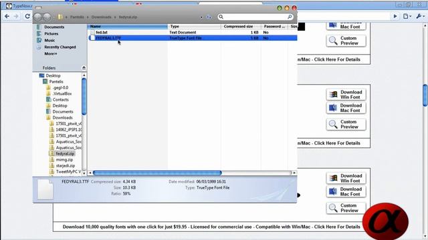428x240 pixels.
Task: Click the lowest Download Mac Font button
Action: coord(346,191)
